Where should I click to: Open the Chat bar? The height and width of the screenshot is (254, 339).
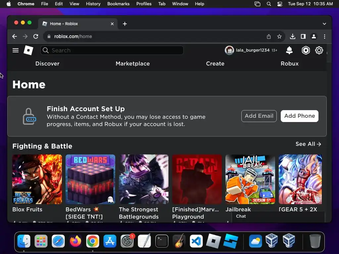[x=278, y=216]
